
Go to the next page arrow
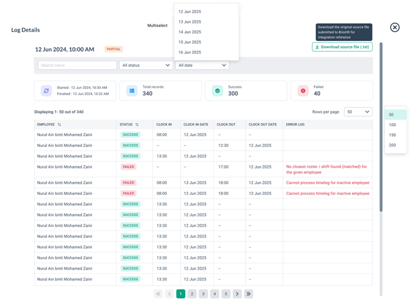pos(237,294)
